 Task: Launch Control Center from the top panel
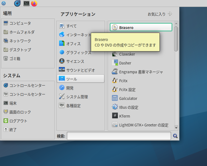coord(17,3)
